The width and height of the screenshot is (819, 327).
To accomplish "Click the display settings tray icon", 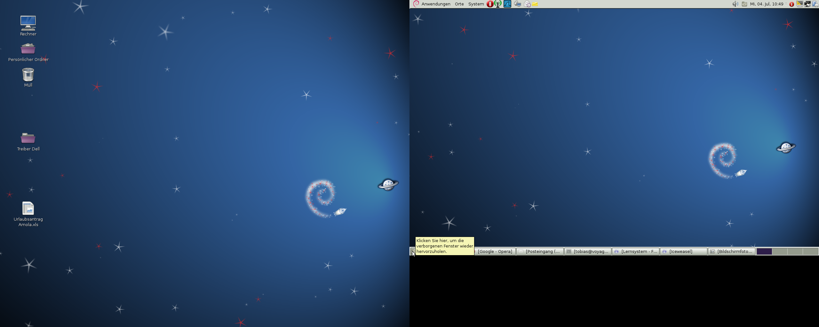I will tap(799, 4).
